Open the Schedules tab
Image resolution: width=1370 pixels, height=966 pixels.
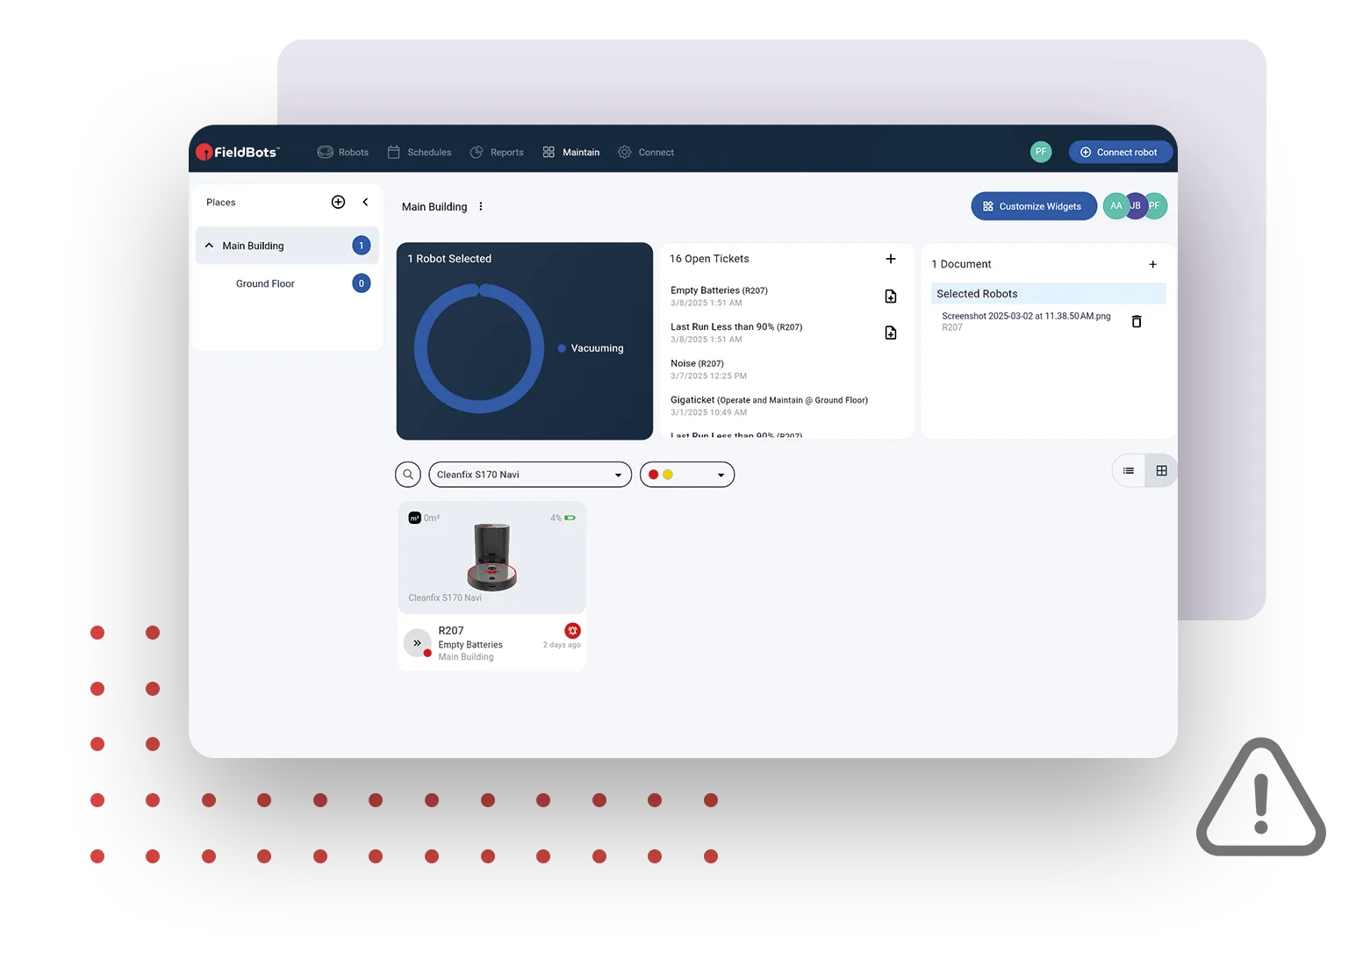[420, 152]
